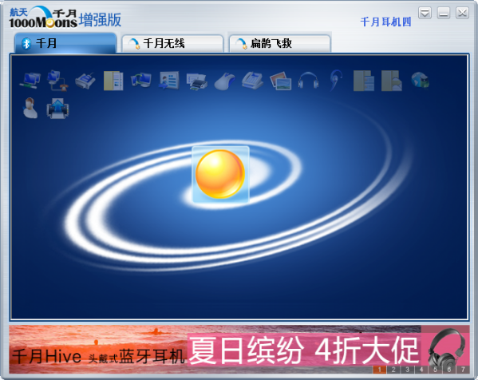Open the fax telephone service icon
Screen dimensions: 478x380
pos(252,81)
